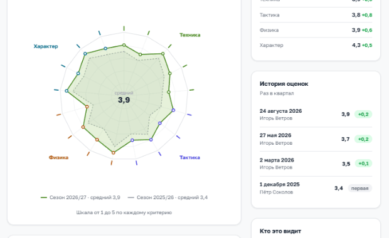The height and width of the screenshot is (238, 389).
Task: Click the +0,6 change next to Физика
Action: click(x=367, y=30)
